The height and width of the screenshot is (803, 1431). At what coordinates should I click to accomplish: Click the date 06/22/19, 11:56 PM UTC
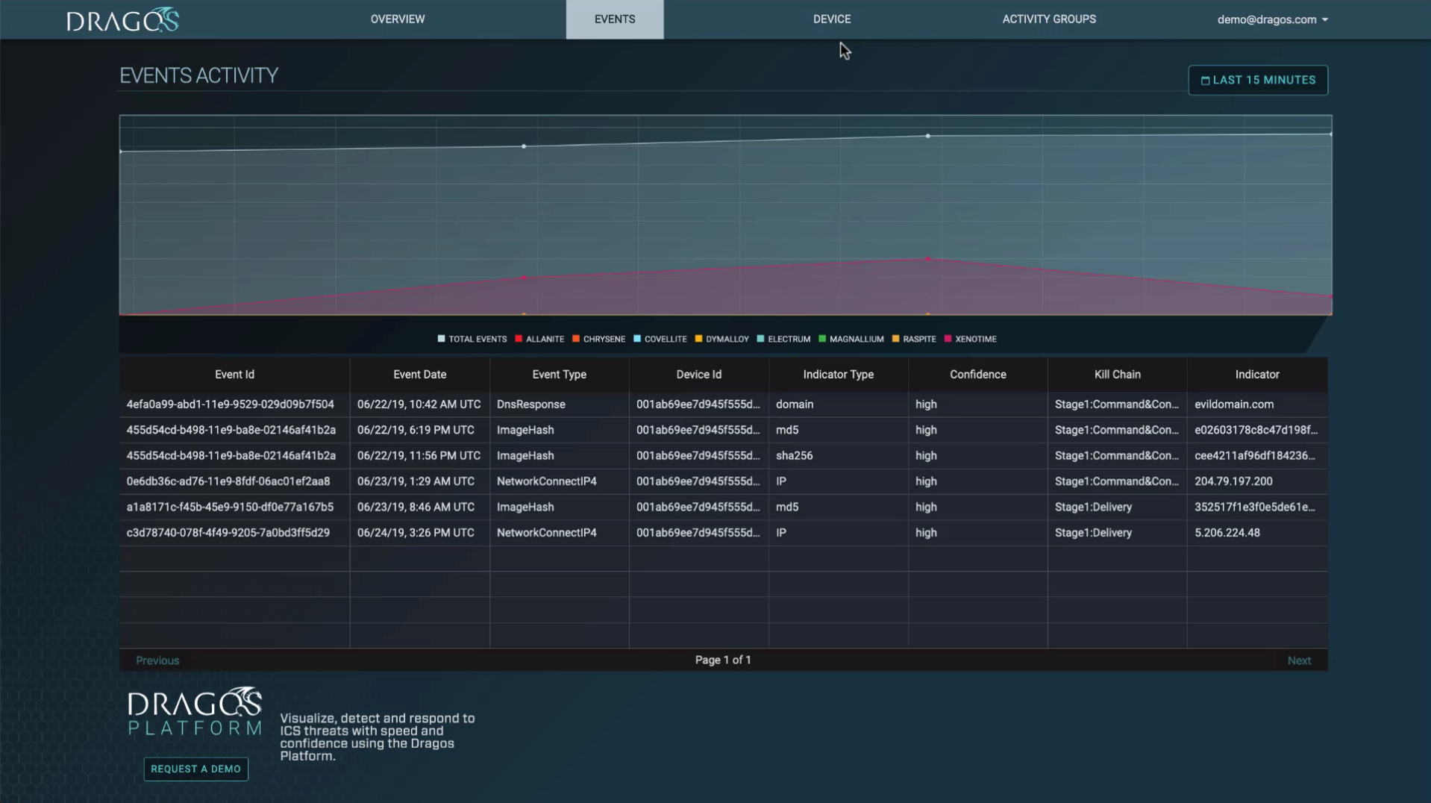tap(419, 455)
